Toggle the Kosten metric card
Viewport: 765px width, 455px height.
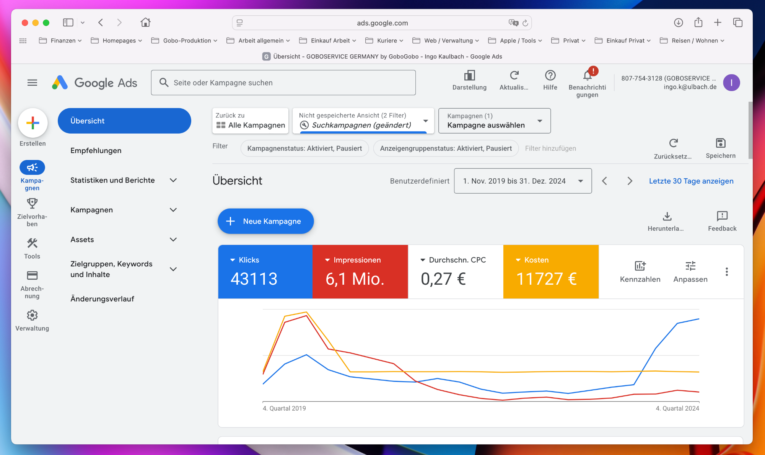click(x=550, y=272)
